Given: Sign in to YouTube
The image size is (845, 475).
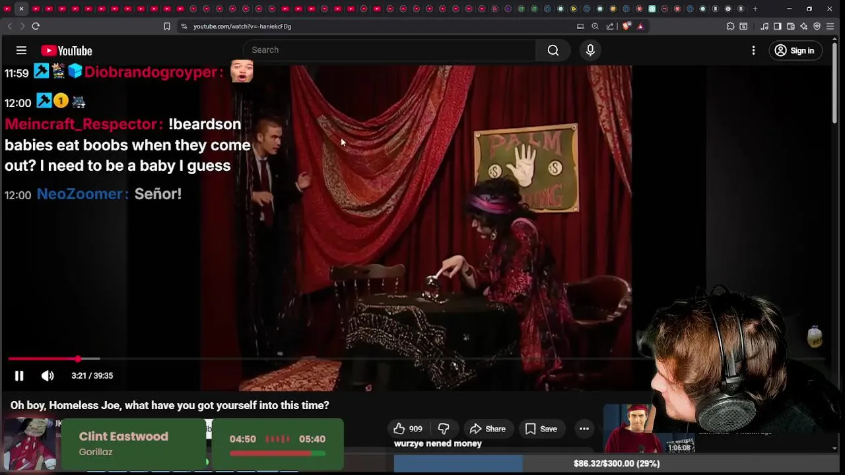Looking at the screenshot, I should [x=794, y=50].
